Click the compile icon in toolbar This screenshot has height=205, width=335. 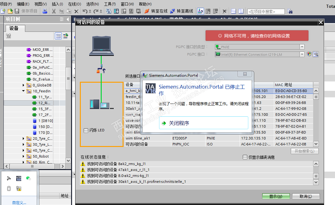pyautogui.click(x=109, y=11)
